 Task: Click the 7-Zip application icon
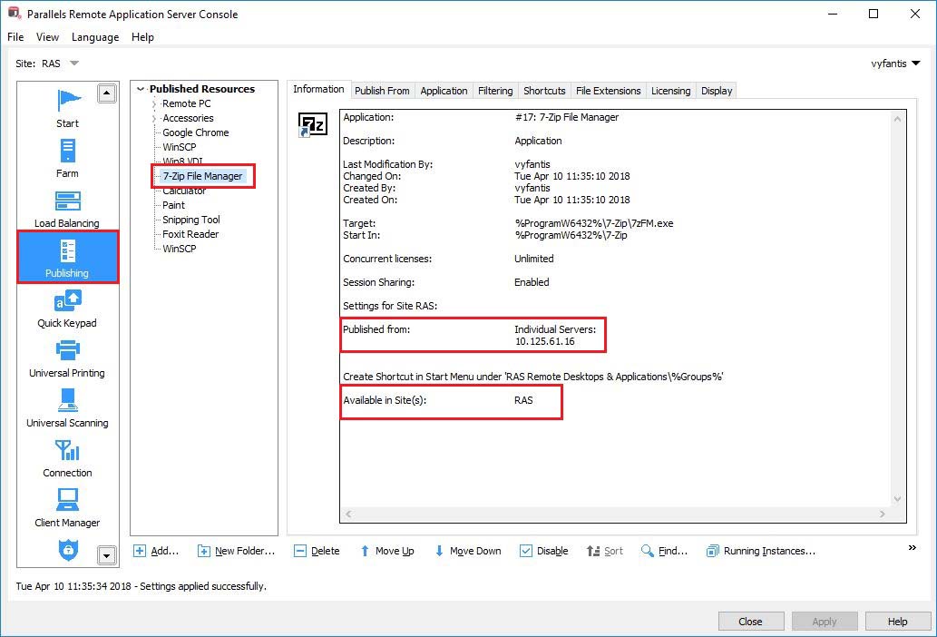[x=313, y=124]
